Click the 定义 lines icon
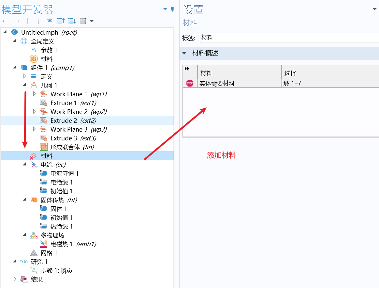The height and width of the screenshot is (288, 379). (34, 76)
